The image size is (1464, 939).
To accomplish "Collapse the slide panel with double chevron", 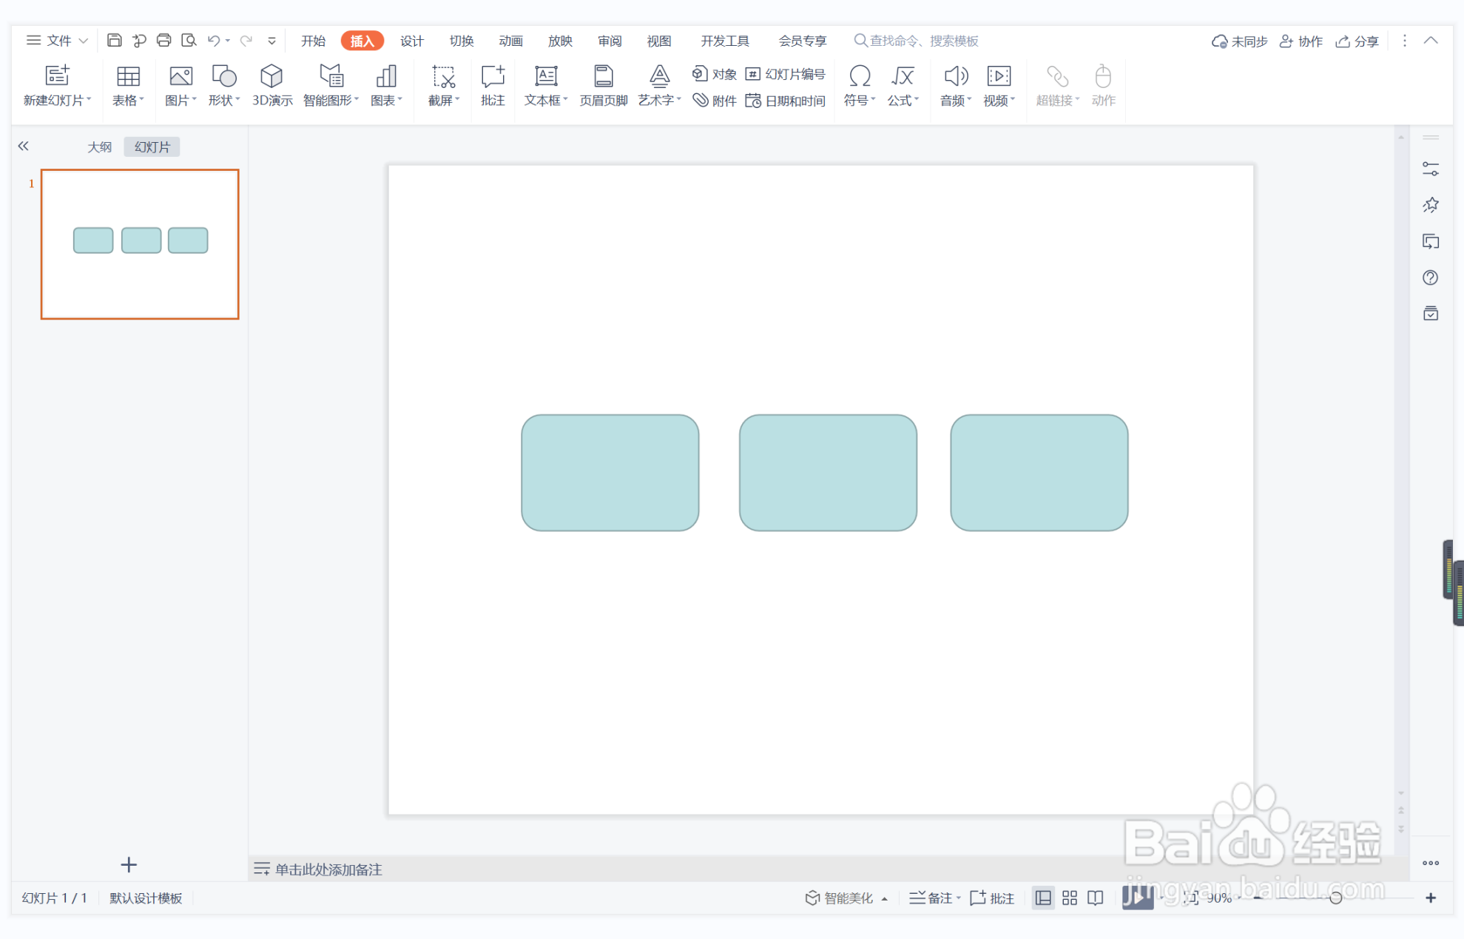I will (24, 147).
